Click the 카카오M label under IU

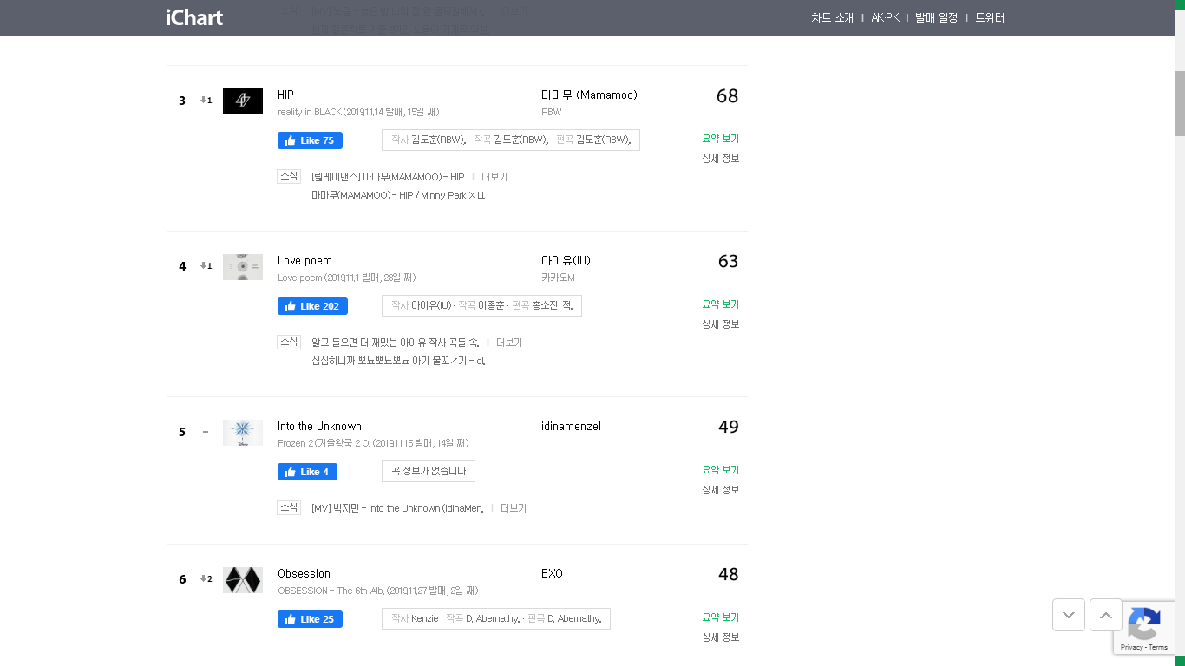pyautogui.click(x=558, y=277)
